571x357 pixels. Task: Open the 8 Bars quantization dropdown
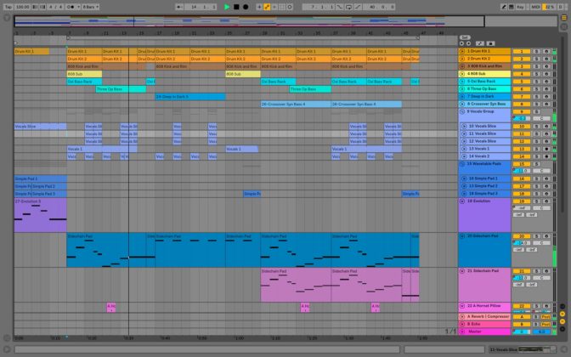[90, 7]
